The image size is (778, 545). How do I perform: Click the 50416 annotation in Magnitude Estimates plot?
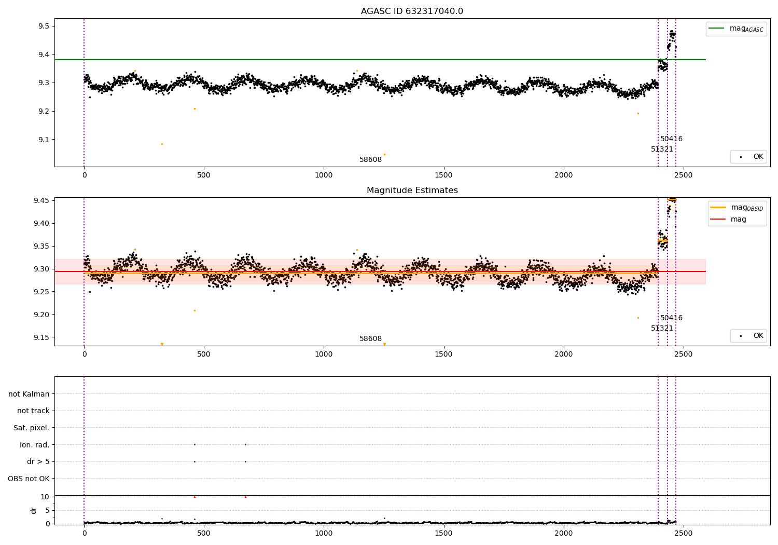coord(671,318)
